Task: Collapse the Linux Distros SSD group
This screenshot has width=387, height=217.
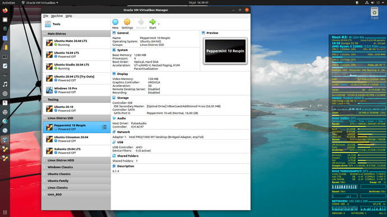Action: [45, 118]
